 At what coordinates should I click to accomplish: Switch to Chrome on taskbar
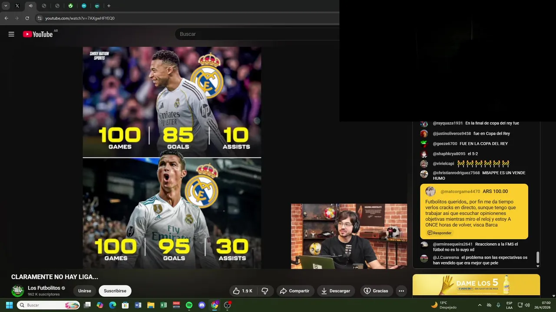point(215,305)
